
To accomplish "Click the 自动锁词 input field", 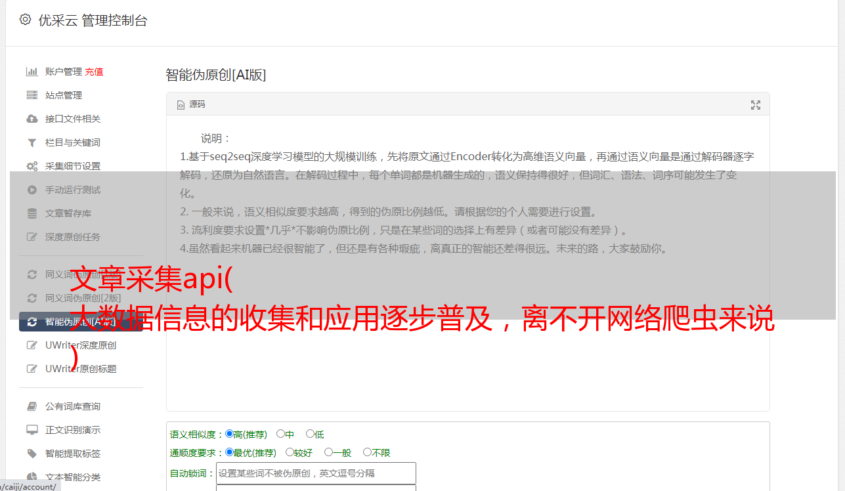I will point(316,473).
